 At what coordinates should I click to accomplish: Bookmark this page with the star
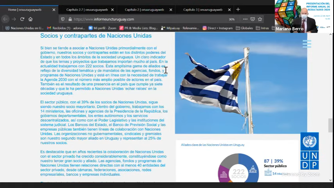pyautogui.click(x=260, y=19)
